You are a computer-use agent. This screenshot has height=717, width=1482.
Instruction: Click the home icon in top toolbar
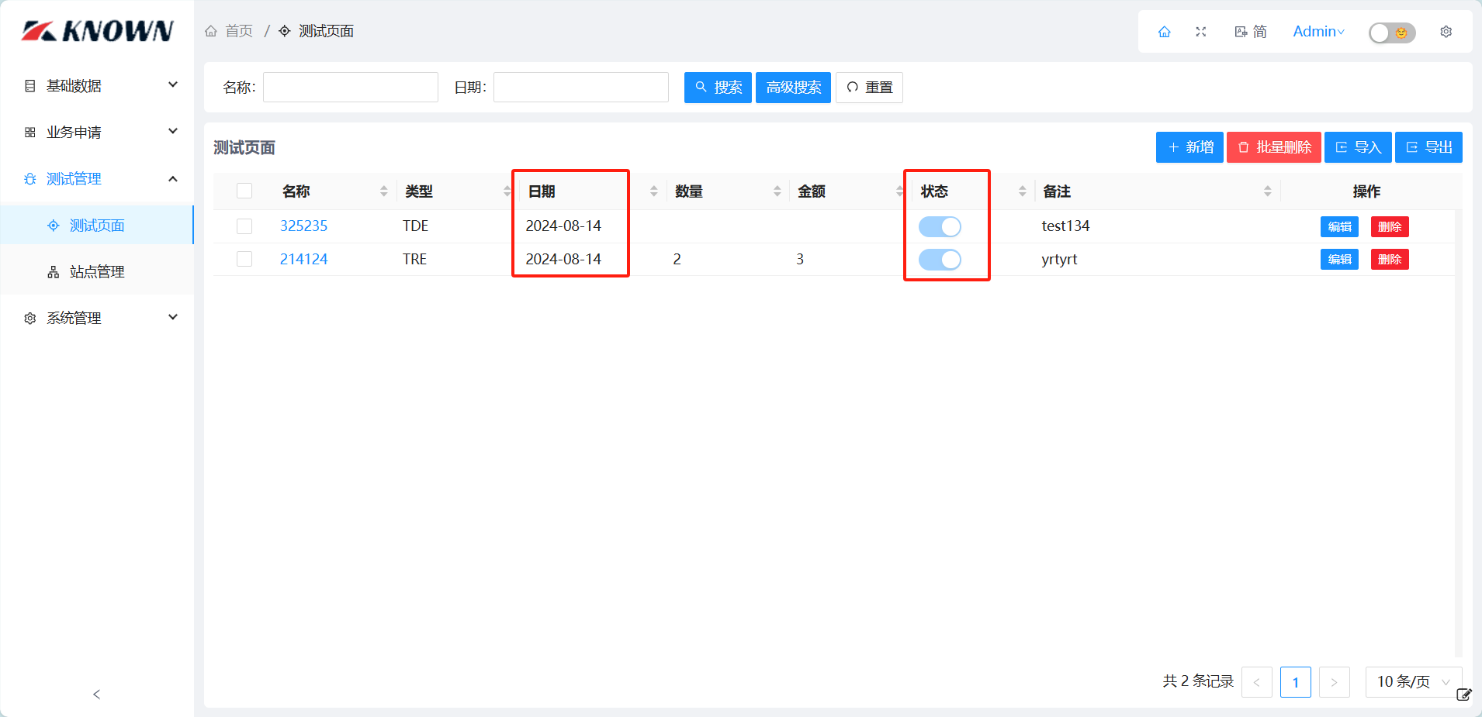point(1164,32)
